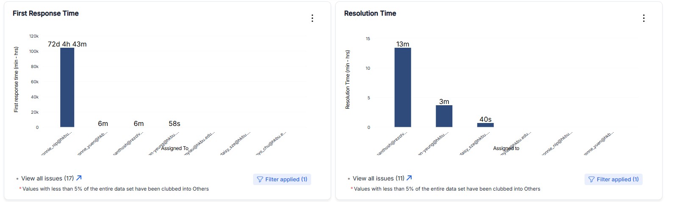Click the First Response Time title
The width and height of the screenshot is (674, 202).
(x=46, y=14)
